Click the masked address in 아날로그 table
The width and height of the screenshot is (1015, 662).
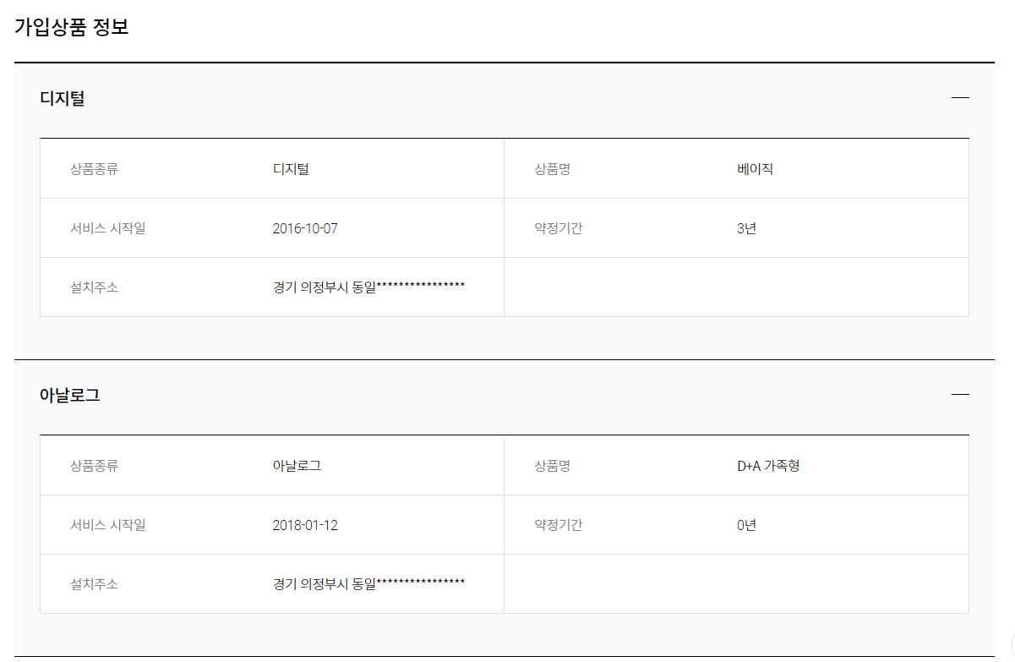(x=368, y=584)
